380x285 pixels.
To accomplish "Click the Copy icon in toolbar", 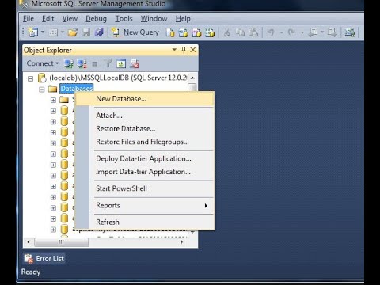I will (240, 32).
